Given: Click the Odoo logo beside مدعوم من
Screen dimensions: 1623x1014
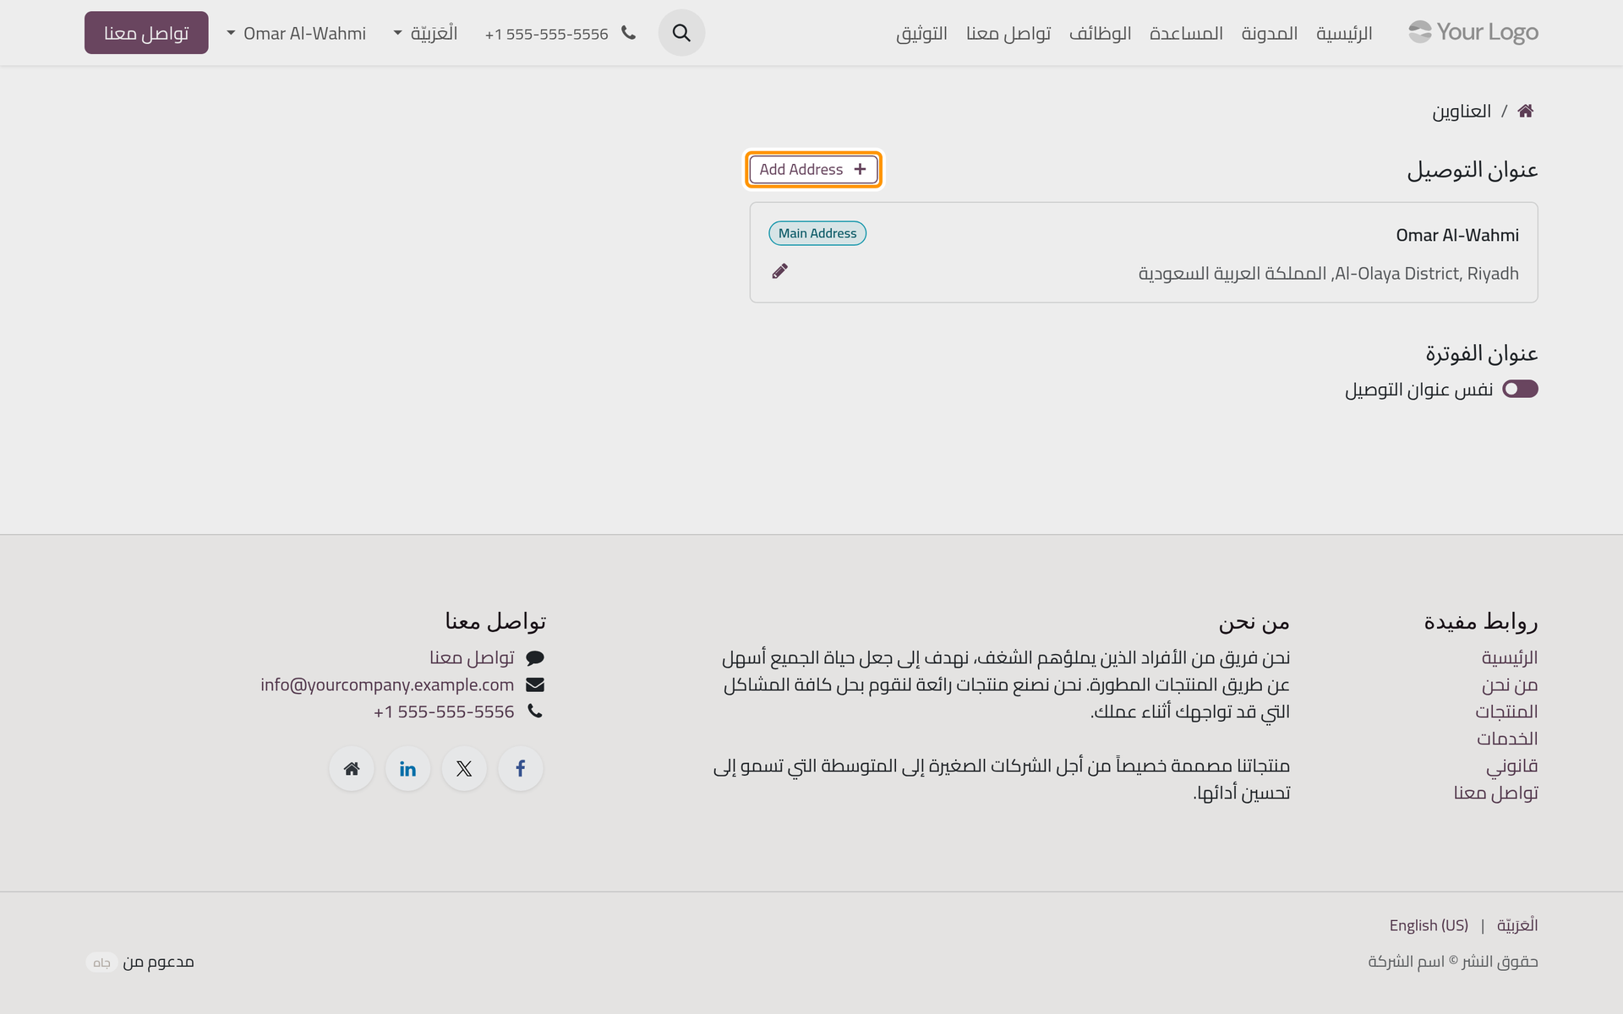Looking at the screenshot, I should (101, 962).
